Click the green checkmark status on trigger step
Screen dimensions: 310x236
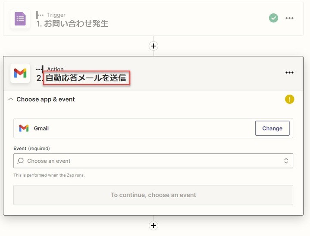[273, 18]
